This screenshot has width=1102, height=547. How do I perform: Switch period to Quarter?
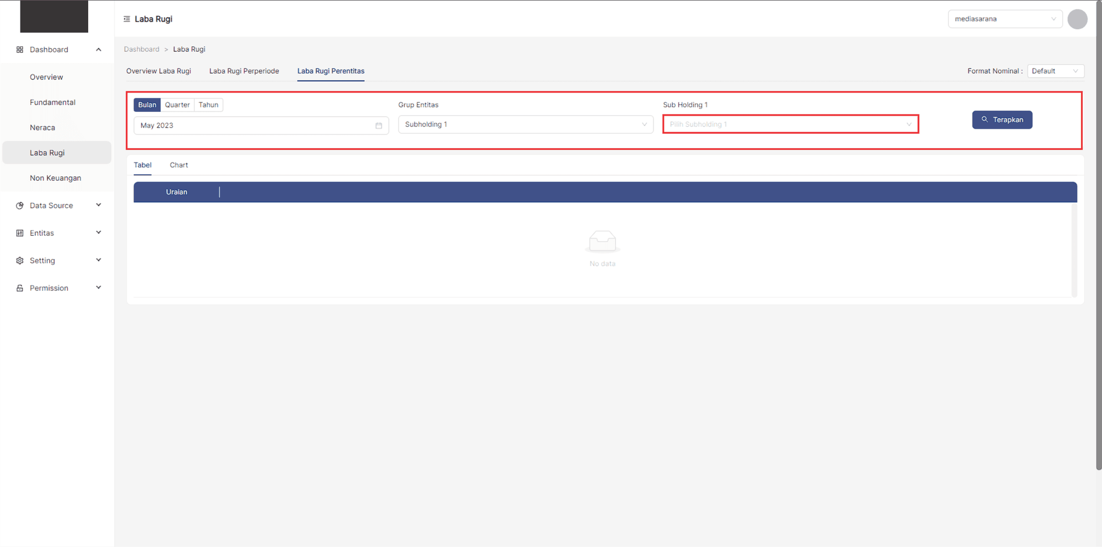(x=177, y=105)
